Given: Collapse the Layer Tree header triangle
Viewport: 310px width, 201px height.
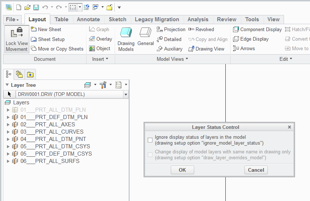Looking at the screenshot, I should coord(7,85).
